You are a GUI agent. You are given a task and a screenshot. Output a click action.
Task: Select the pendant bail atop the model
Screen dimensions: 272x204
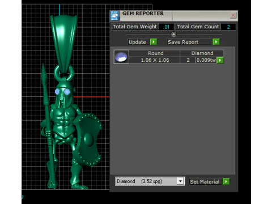tap(64, 44)
